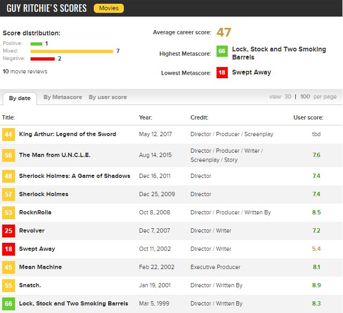
Task: Click the yellow Mixed distribution bar
Action: point(72,51)
